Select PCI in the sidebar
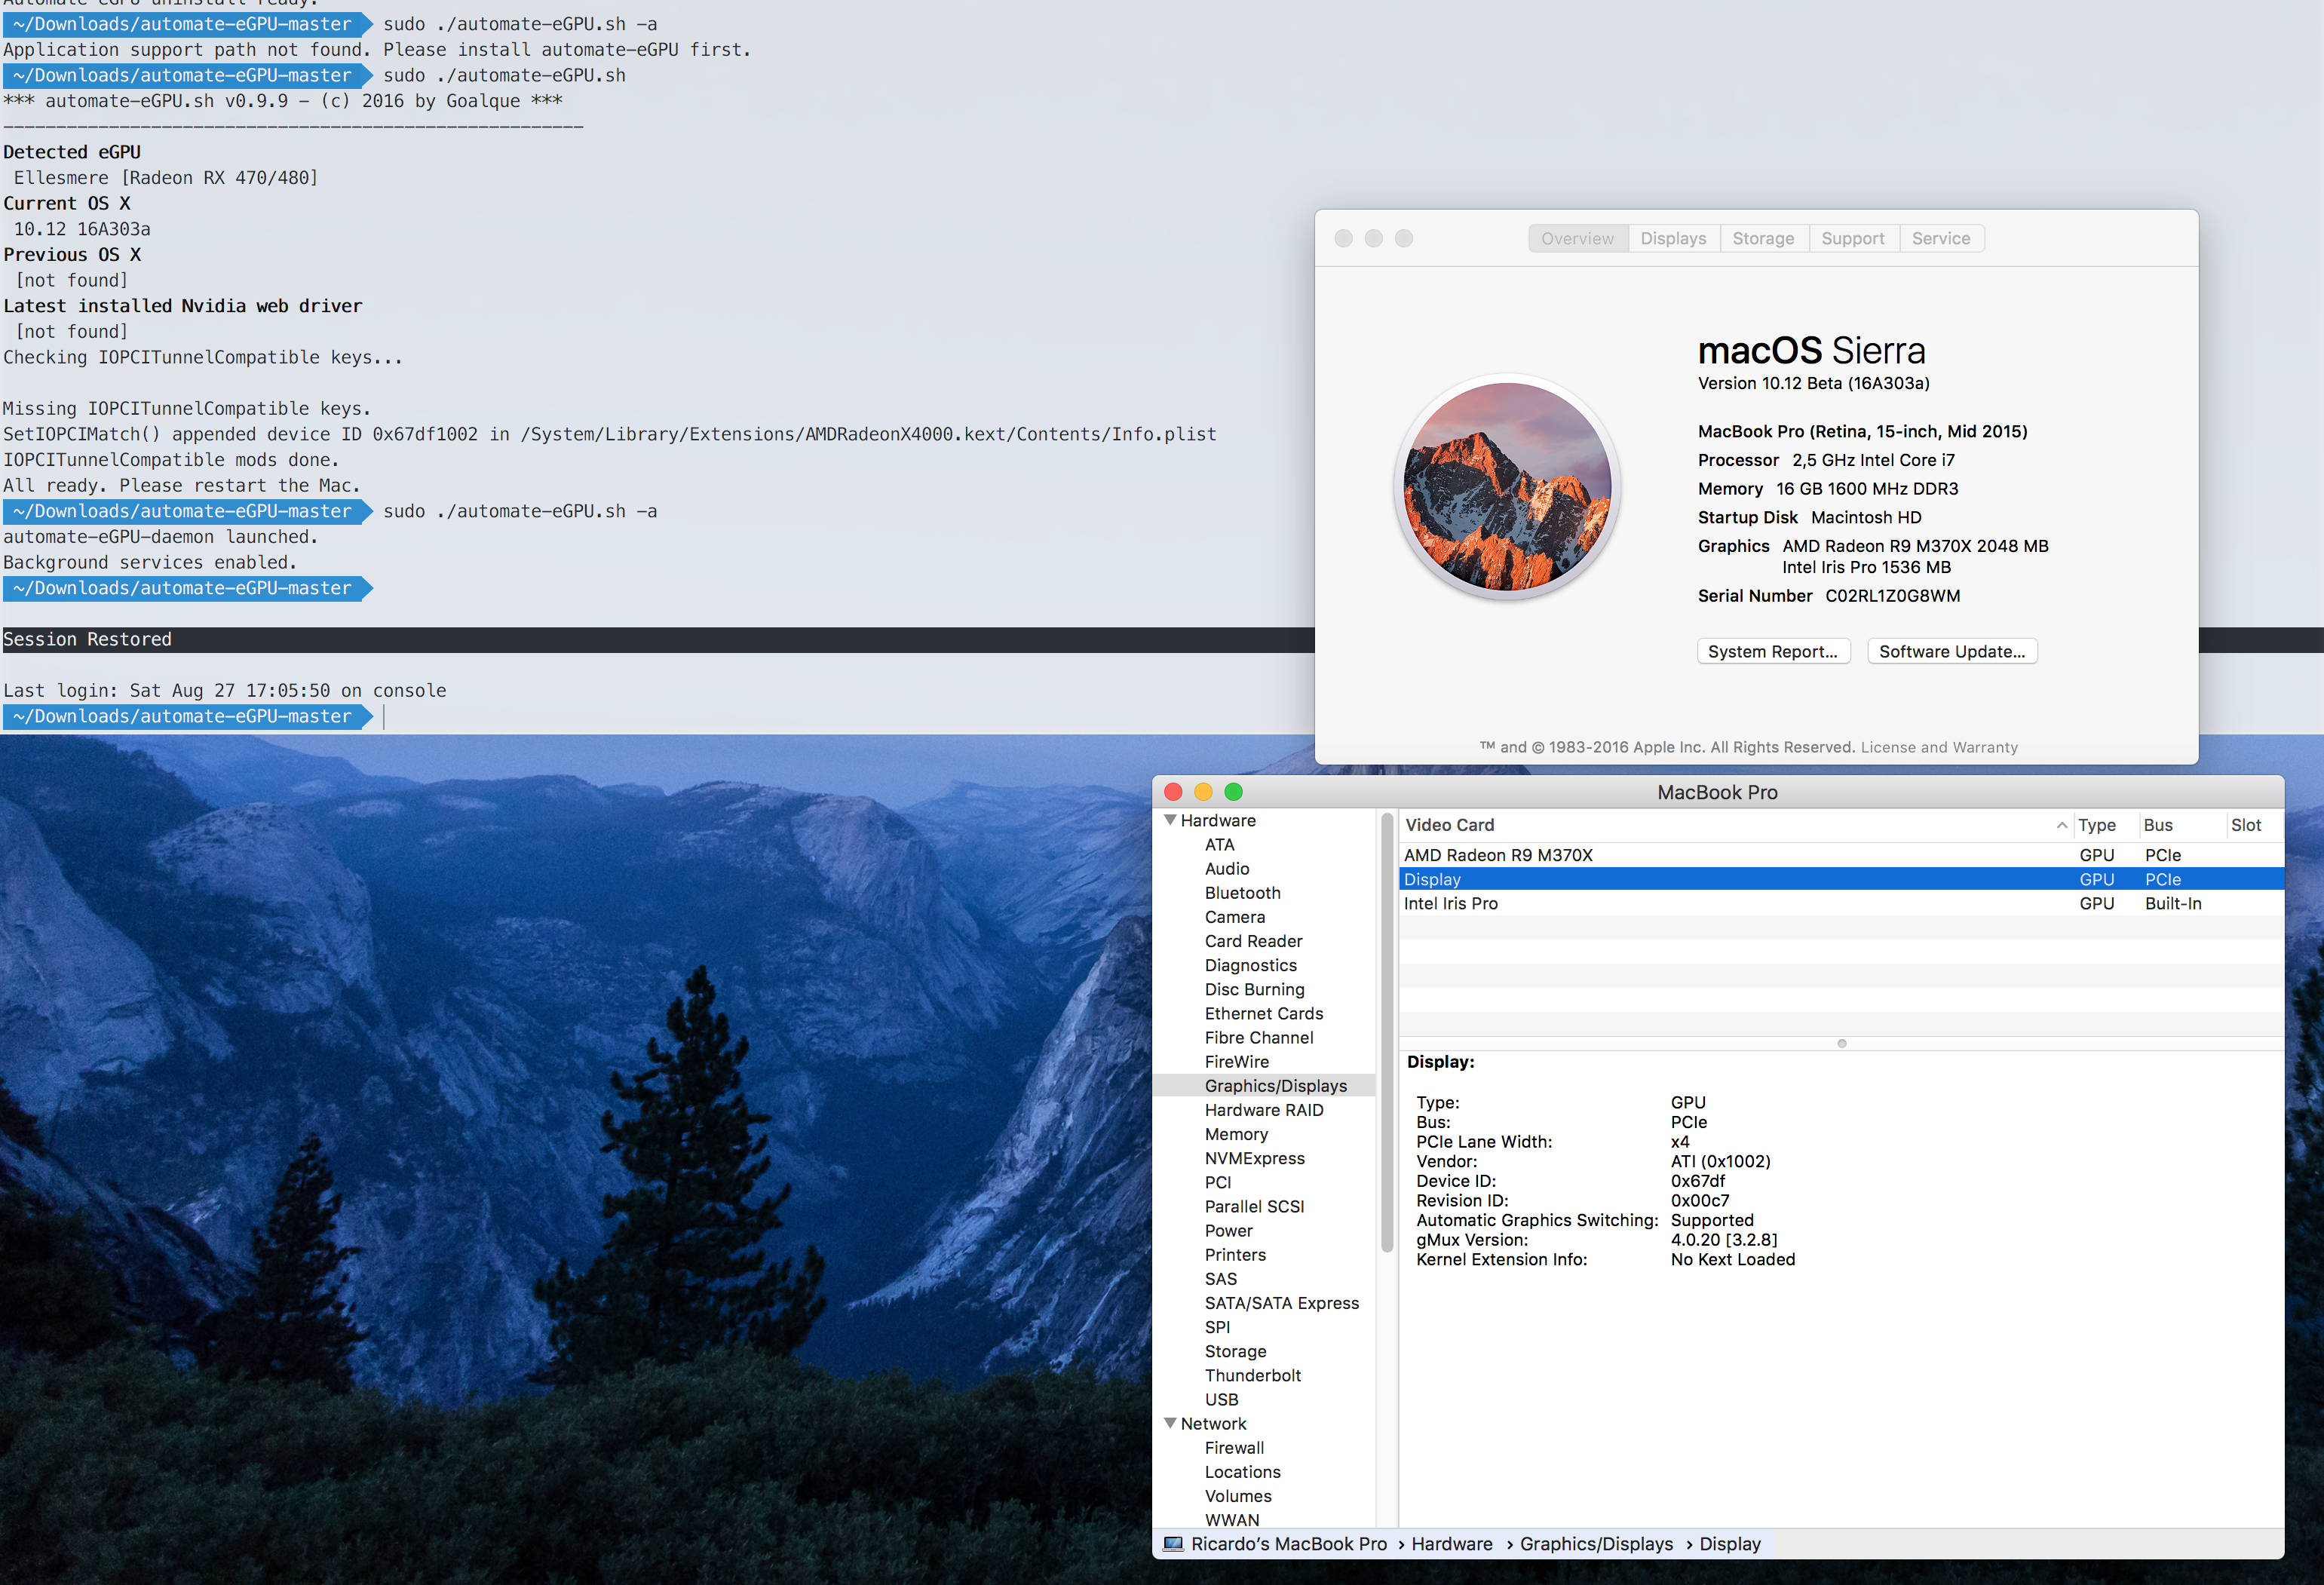This screenshot has height=1585, width=2324. [1218, 1182]
